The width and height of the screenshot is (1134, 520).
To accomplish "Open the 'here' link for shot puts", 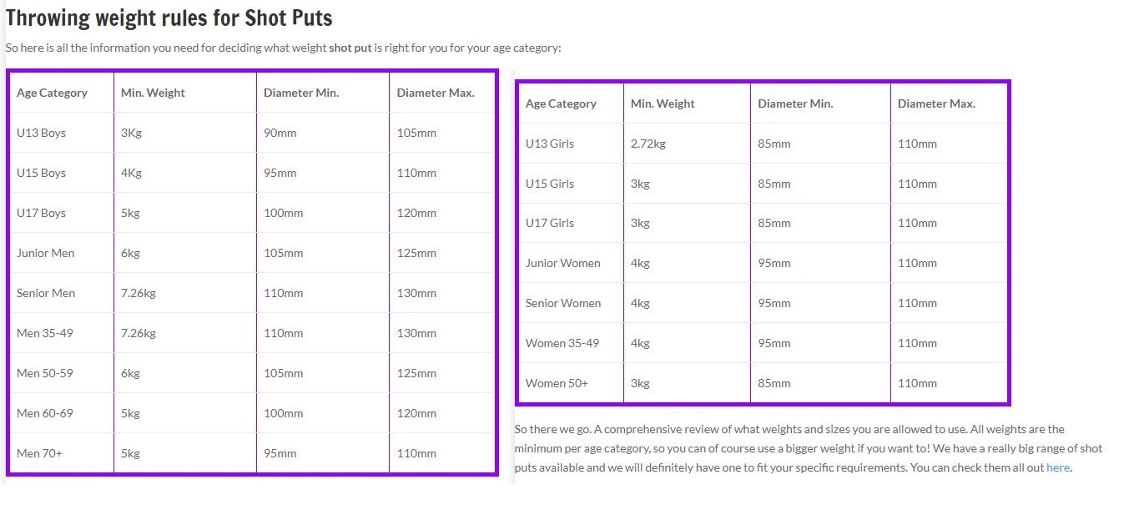I will [x=1057, y=467].
